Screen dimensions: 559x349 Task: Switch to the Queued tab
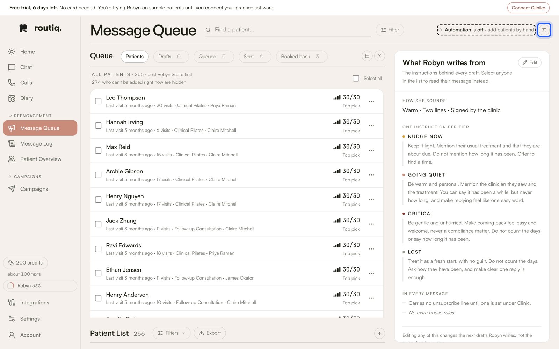(x=213, y=57)
